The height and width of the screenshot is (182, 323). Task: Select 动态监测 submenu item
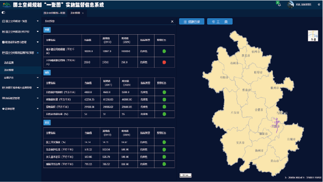(9, 62)
